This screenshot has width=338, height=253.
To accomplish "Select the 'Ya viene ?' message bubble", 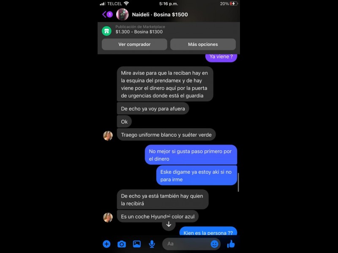I will coord(221,57).
